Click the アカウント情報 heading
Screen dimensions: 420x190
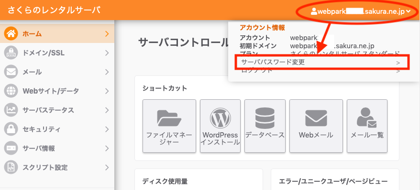[x=262, y=27]
